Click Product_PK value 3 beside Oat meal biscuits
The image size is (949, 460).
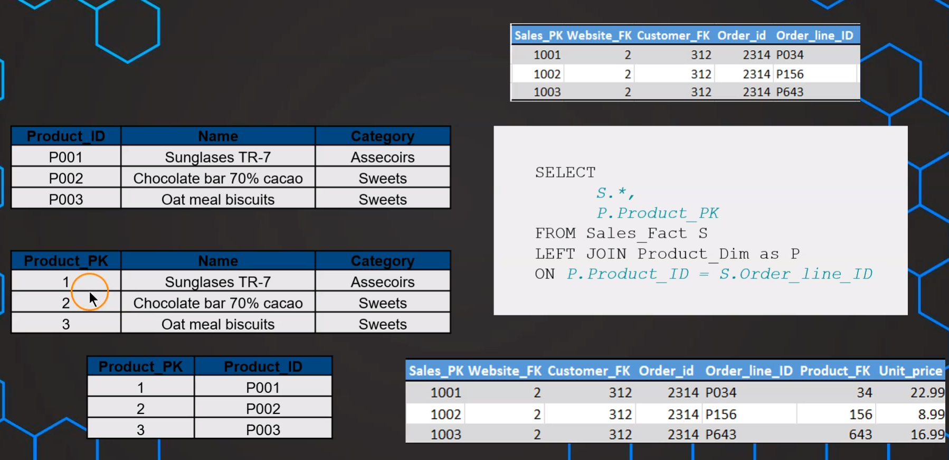point(66,324)
